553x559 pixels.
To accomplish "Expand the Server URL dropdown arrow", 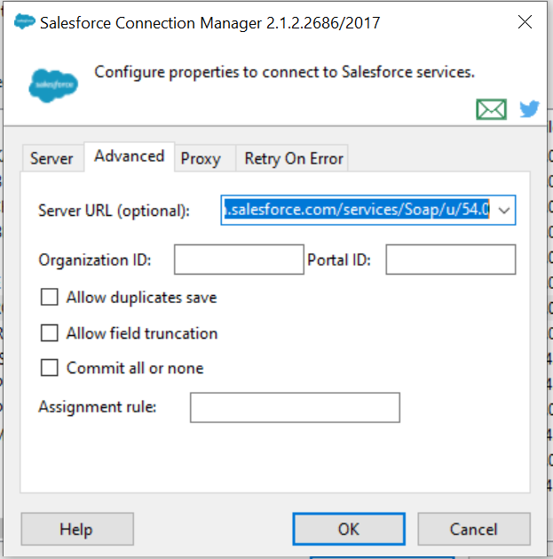I will 504,211.
